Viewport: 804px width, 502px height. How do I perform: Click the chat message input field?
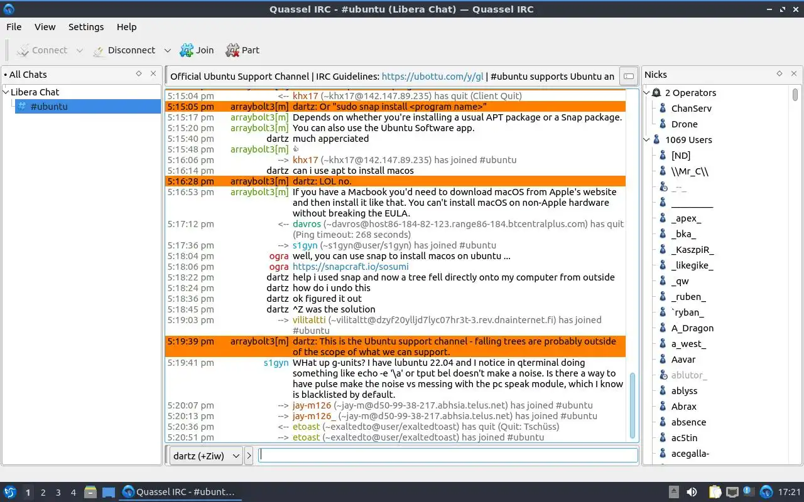point(448,456)
